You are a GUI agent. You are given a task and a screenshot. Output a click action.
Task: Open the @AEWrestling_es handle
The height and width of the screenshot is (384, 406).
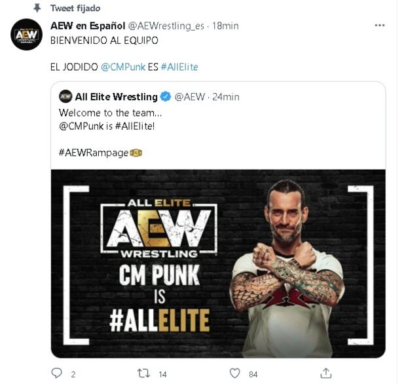[x=166, y=26]
